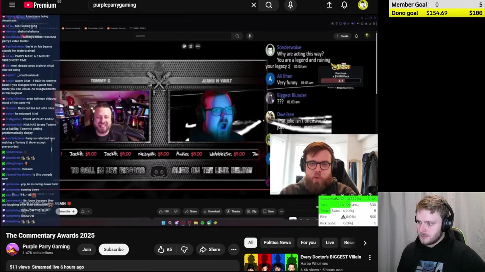Select the Live filter chip
Viewport: 485px width, 272px height.
click(330, 243)
